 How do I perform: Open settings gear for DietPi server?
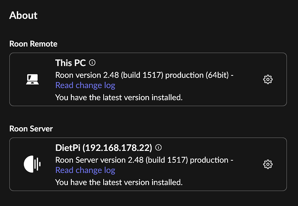tap(268, 164)
